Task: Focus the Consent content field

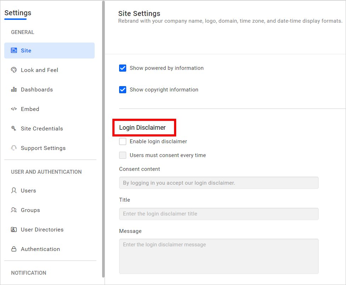Action: coord(219,183)
